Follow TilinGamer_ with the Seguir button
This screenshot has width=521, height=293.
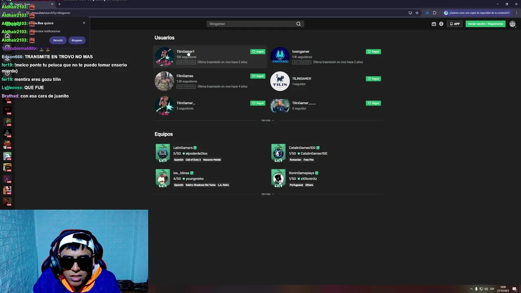click(x=258, y=103)
